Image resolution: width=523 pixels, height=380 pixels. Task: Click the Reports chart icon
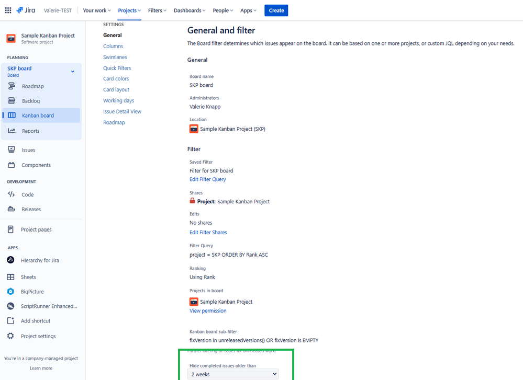point(12,131)
